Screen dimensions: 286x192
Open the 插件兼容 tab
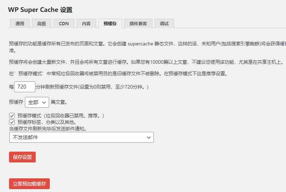[138, 23]
